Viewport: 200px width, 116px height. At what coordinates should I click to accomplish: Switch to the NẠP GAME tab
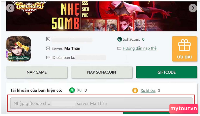(37, 72)
